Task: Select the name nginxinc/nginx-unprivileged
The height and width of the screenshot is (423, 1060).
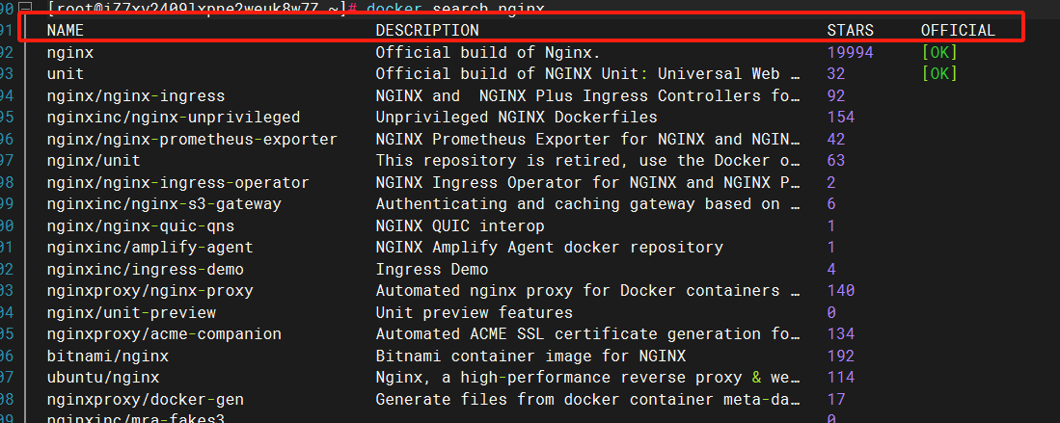Action: point(174,117)
